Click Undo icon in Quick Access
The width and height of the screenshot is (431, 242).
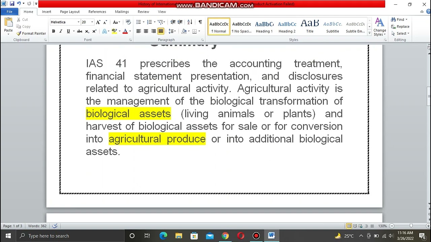click(x=19, y=4)
